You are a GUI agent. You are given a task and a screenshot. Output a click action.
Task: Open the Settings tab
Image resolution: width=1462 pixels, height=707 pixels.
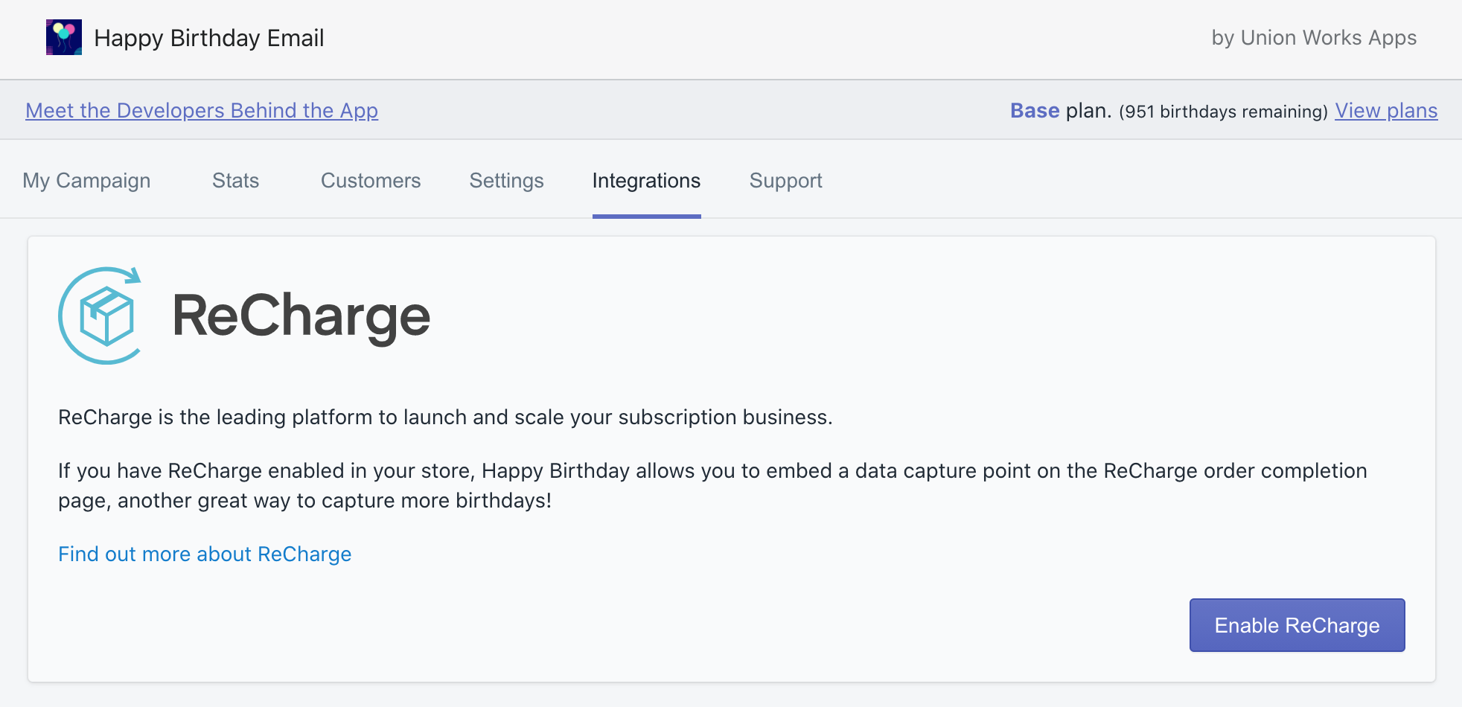(506, 181)
